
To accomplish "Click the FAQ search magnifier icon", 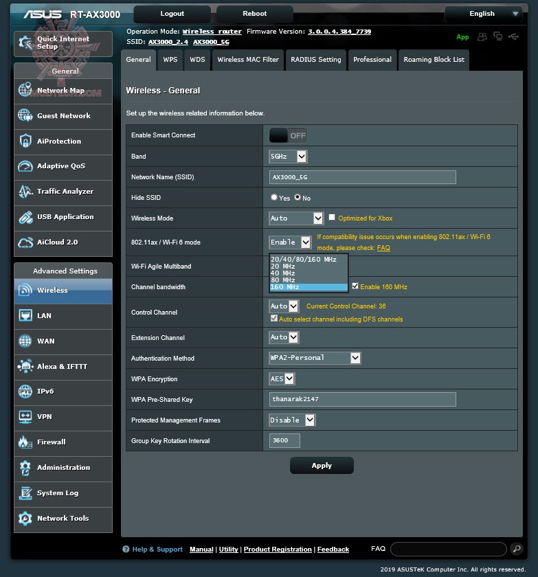I will (517, 549).
